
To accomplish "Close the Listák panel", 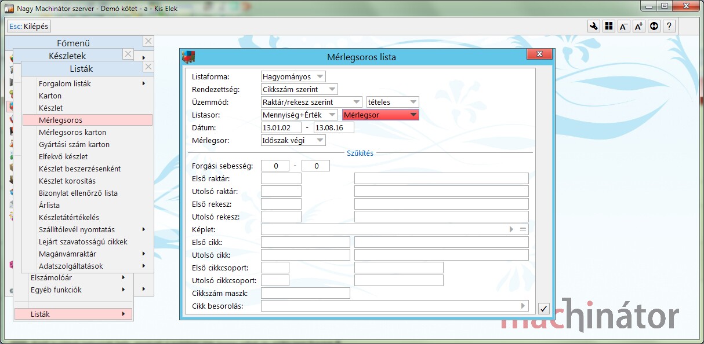I will coord(148,67).
